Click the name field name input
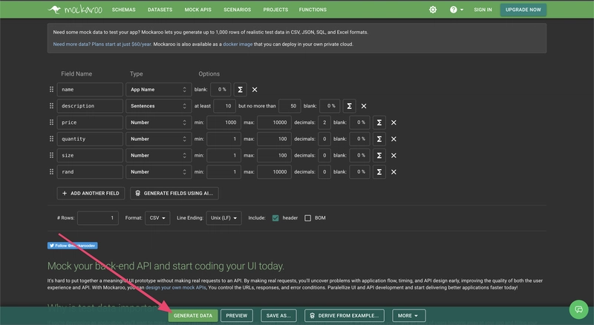The image size is (594, 325). 90,90
